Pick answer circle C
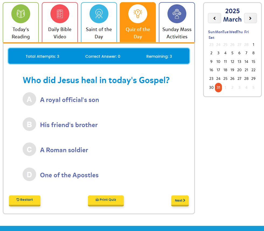 coord(29,149)
